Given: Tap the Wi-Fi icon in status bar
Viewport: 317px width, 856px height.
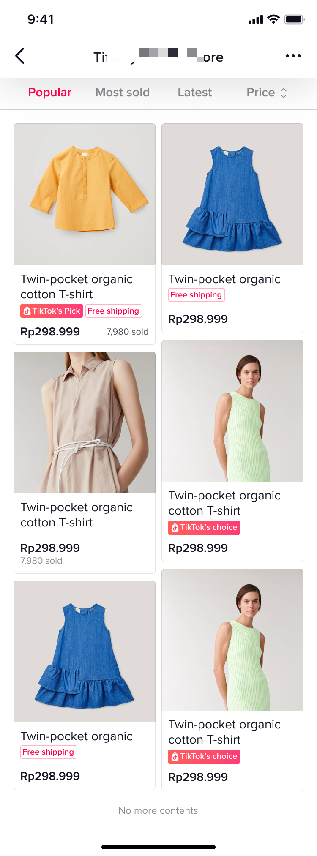Looking at the screenshot, I should pyautogui.click(x=274, y=19).
